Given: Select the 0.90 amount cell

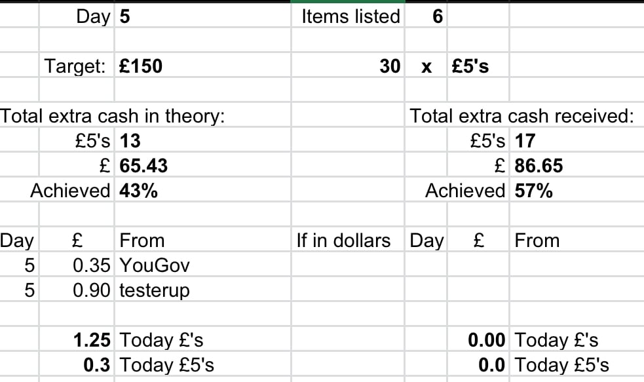Looking at the screenshot, I should pos(92,290).
